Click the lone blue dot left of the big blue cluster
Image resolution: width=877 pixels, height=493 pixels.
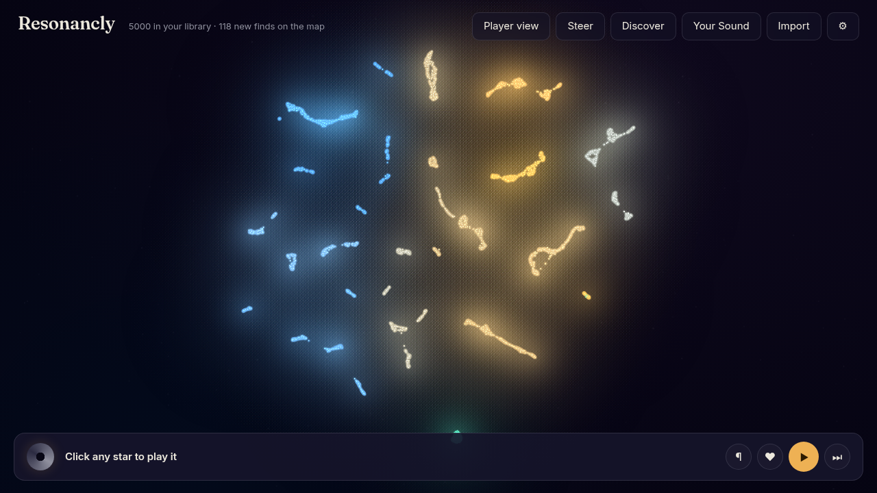pos(280,118)
